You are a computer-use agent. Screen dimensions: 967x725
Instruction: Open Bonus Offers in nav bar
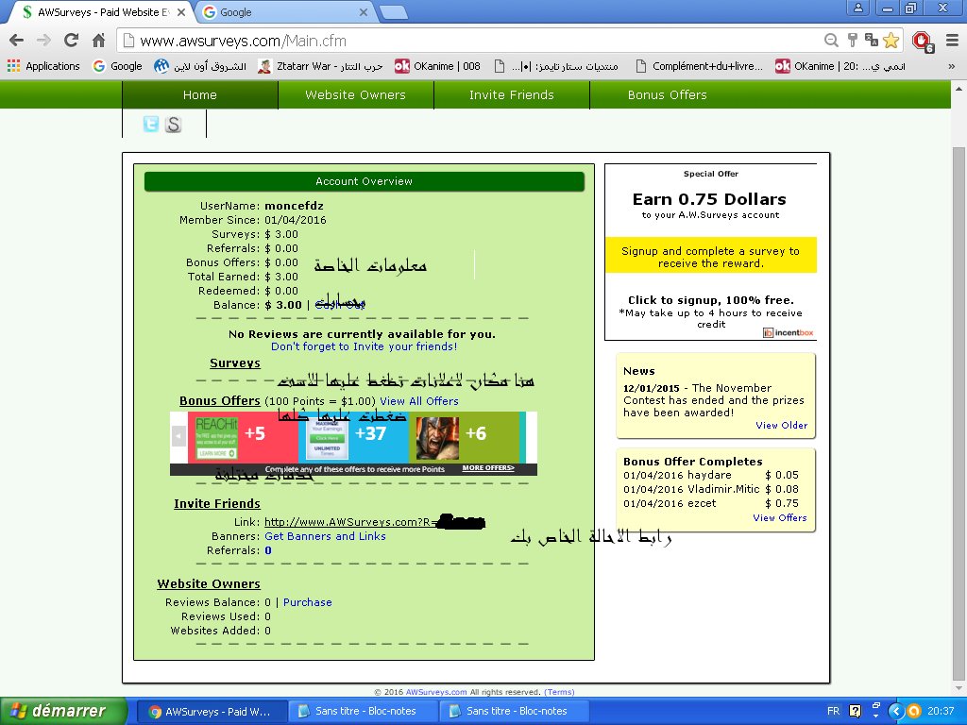[668, 95]
